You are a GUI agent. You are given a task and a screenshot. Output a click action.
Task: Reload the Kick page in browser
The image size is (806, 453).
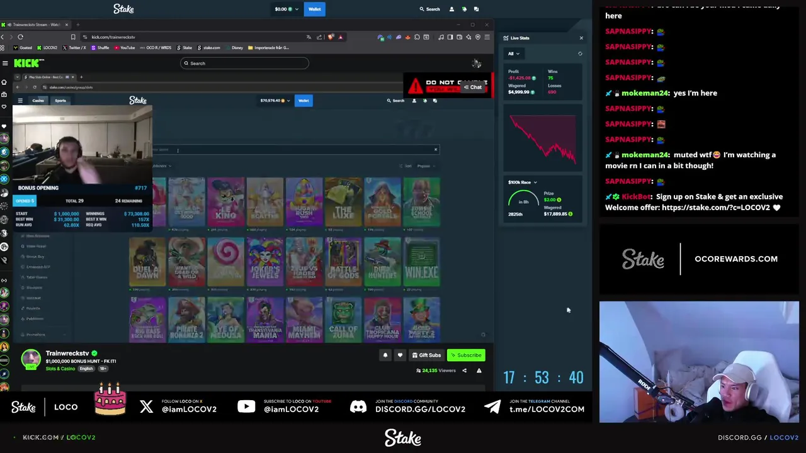pyautogui.click(x=20, y=37)
